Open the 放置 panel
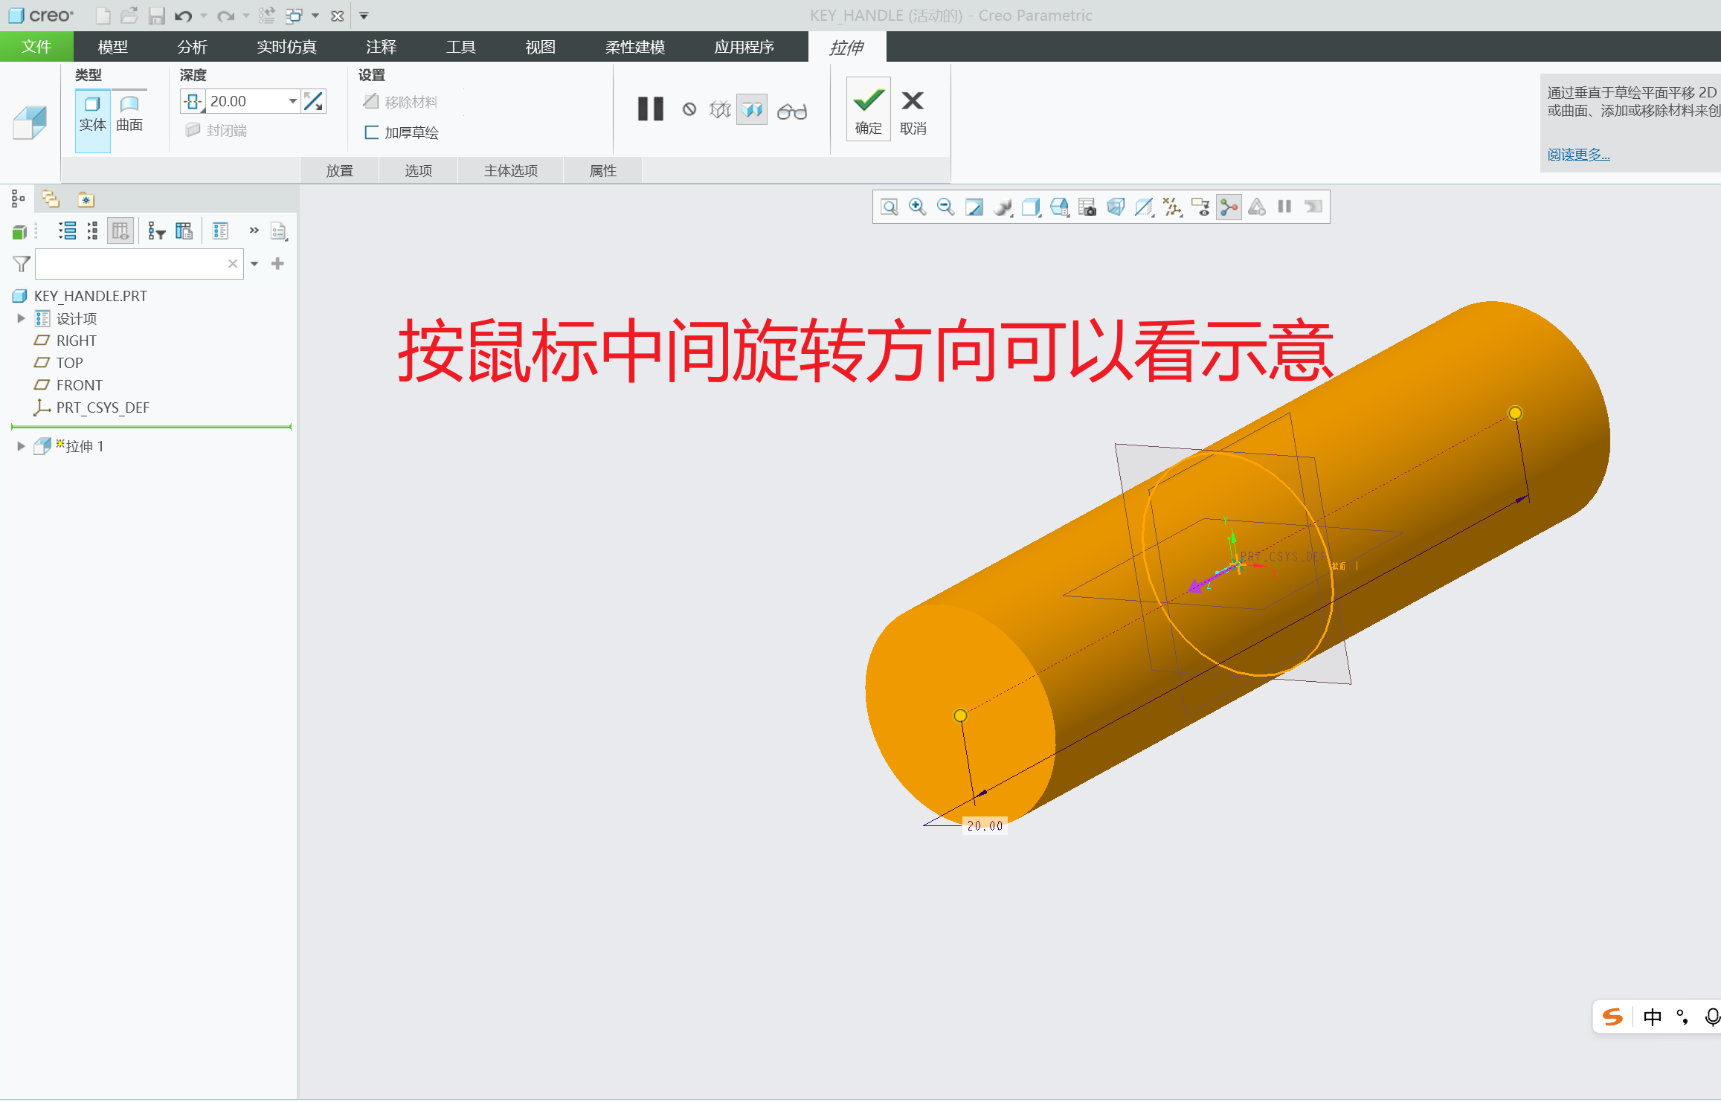 (339, 170)
